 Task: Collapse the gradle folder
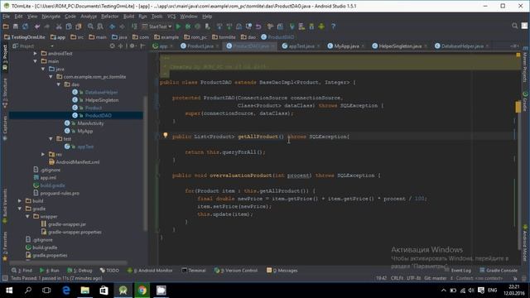point(20,209)
